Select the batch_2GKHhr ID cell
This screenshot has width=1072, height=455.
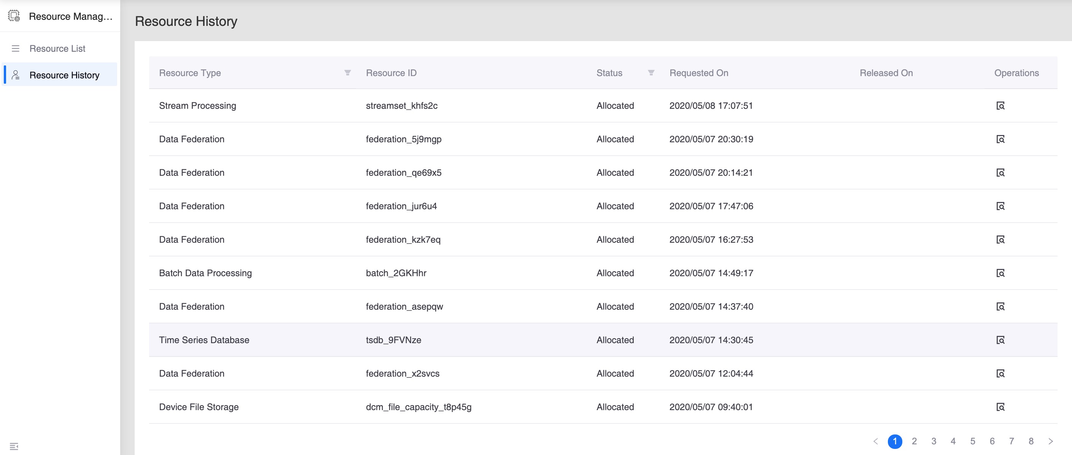[396, 273]
